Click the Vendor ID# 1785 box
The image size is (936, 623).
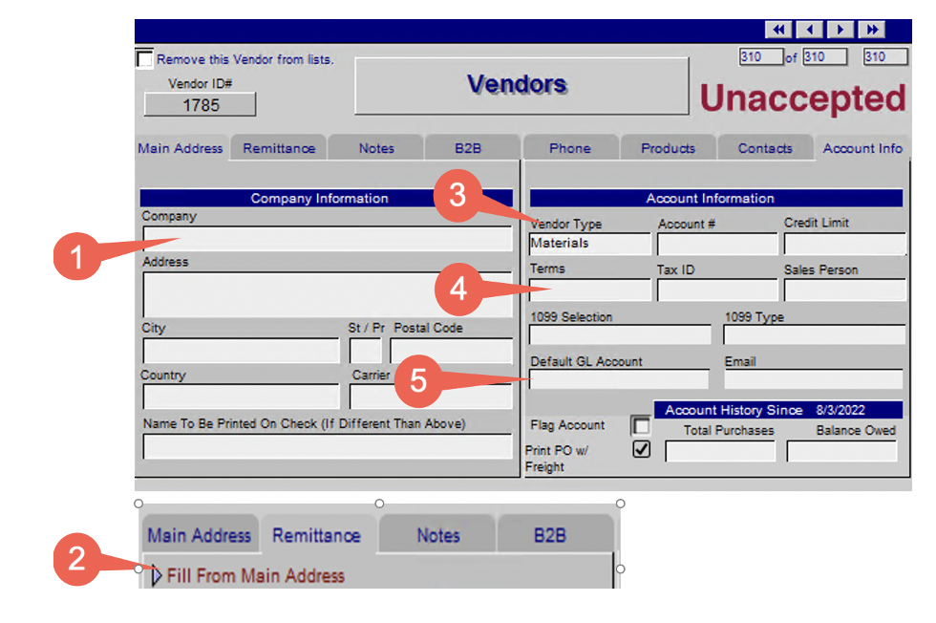point(200,105)
